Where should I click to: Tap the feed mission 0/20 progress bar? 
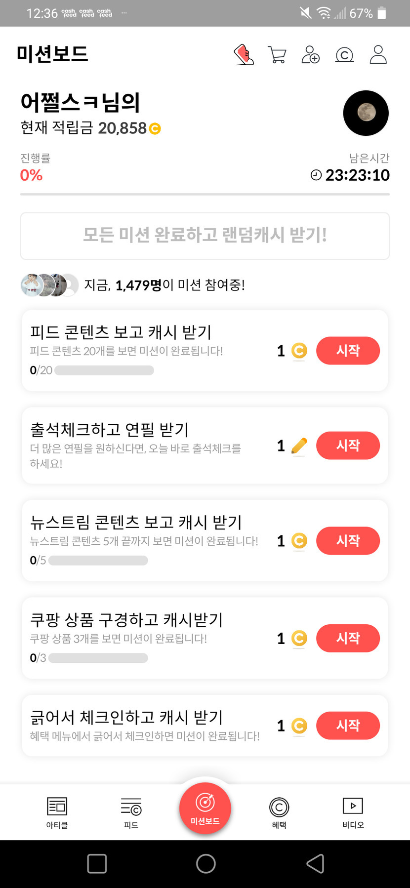104,370
